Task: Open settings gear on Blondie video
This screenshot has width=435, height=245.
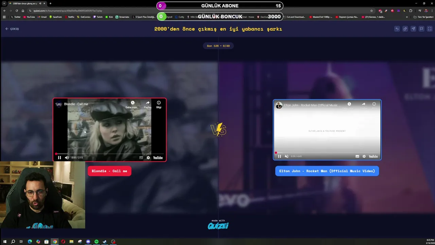Action: (148, 158)
